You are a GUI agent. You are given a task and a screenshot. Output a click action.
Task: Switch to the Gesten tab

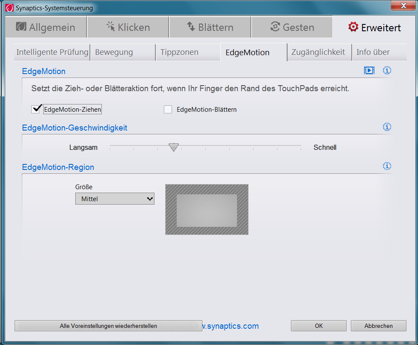(292, 27)
